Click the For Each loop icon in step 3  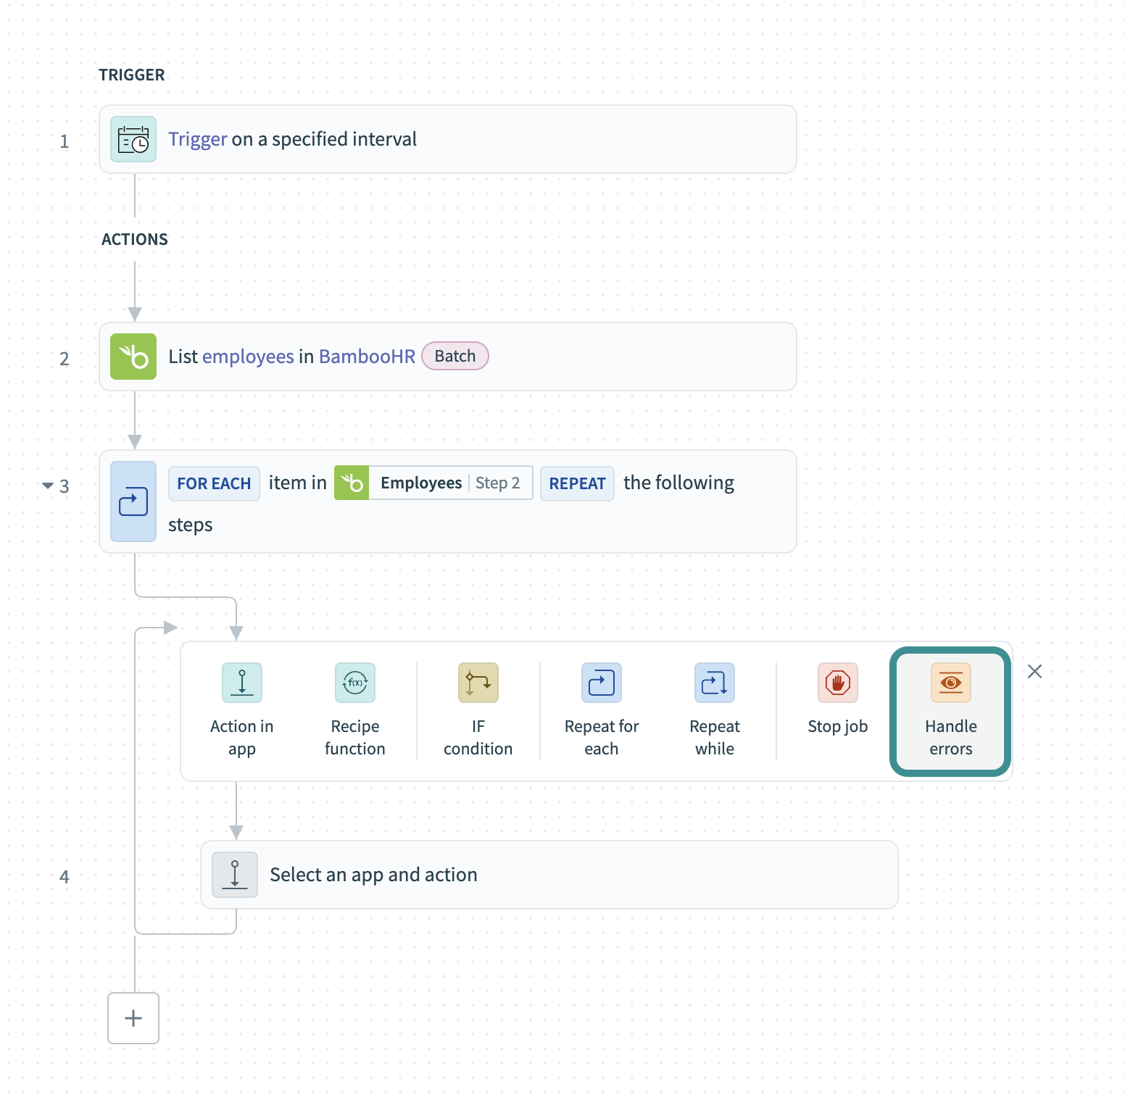pyautogui.click(x=133, y=501)
